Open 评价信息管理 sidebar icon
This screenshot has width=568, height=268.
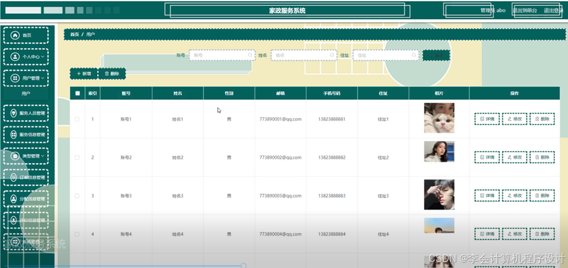point(13,220)
